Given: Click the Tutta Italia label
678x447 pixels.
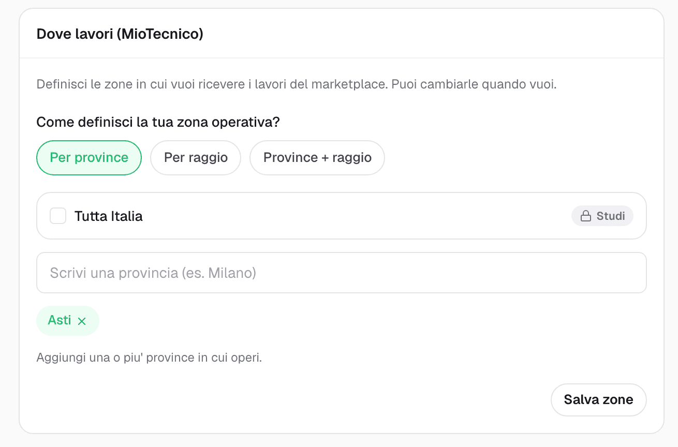Looking at the screenshot, I should (109, 216).
